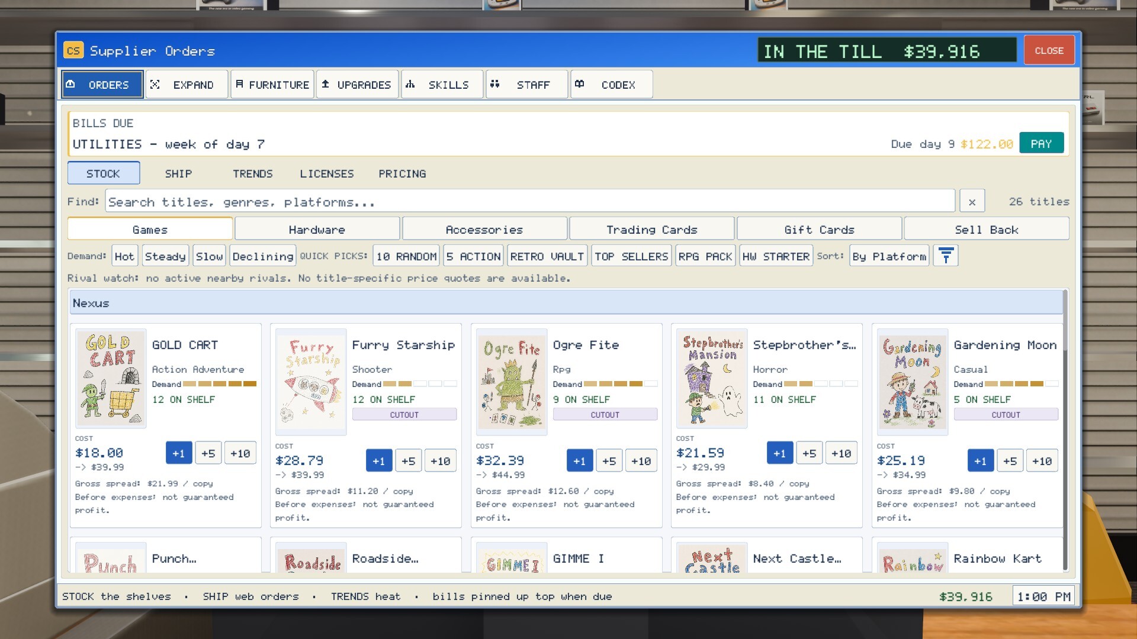Switch to the SHIP sub-tab
The image size is (1137, 639).
(178, 173)
